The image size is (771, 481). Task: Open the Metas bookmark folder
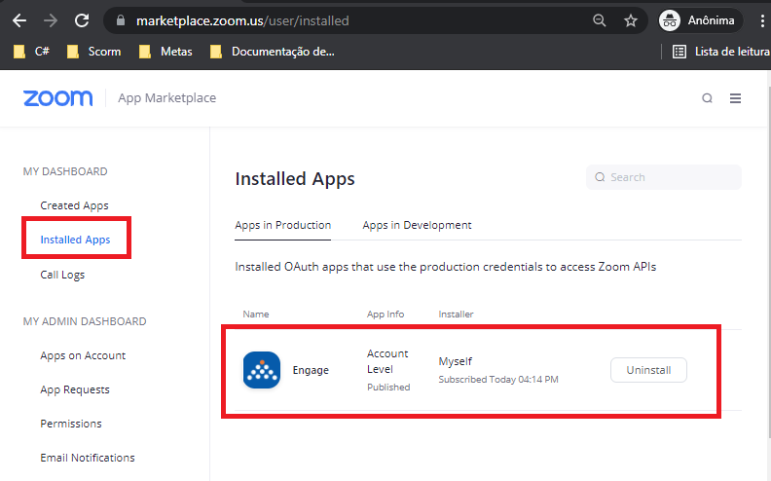165,52
